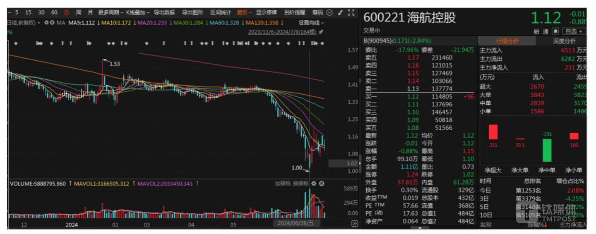Screen dimensions: 596x234
Task: Remove the volume indicator panel via X icon
Action: pyautogui.click(x=321, y=184)
